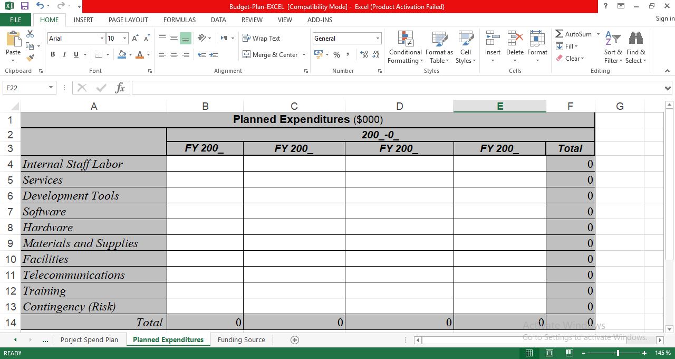Open the Number Format dropdown
The width and height of the screenshot is (675, 359).
pos(378,38)
